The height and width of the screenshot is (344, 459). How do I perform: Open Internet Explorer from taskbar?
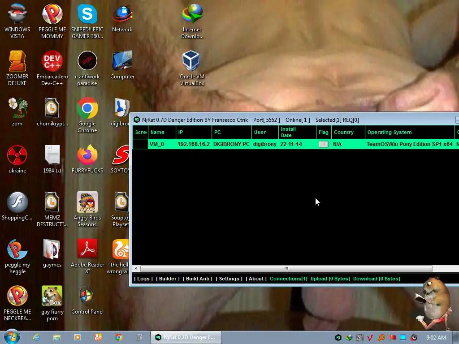point(36,337)
